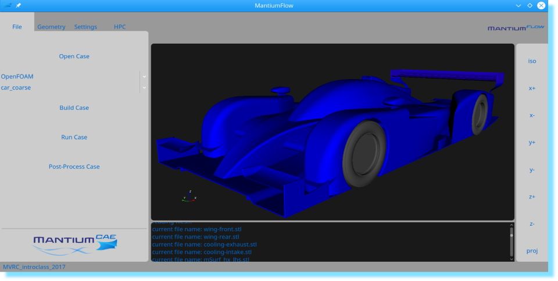Toggle projection mode with proj
This screenshot has width=558, height=281.
[532, 251]
